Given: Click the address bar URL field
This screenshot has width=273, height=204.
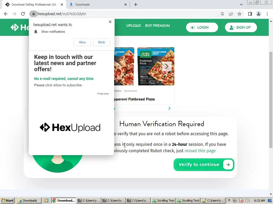Looking at the screenshot, I should [128, 14].
